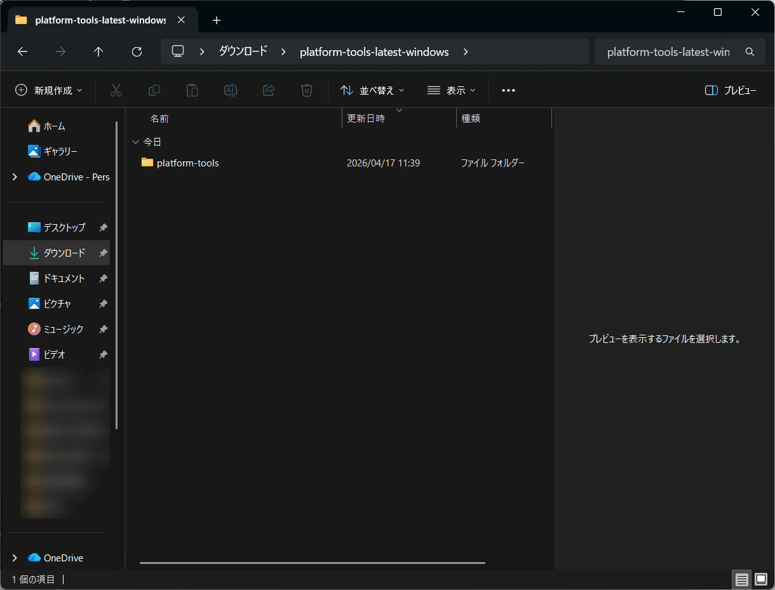
Task: Click the search magnifier icon
Action: tap(750, 52)
